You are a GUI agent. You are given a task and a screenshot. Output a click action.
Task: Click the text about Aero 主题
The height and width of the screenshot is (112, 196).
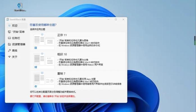[76, 79]
